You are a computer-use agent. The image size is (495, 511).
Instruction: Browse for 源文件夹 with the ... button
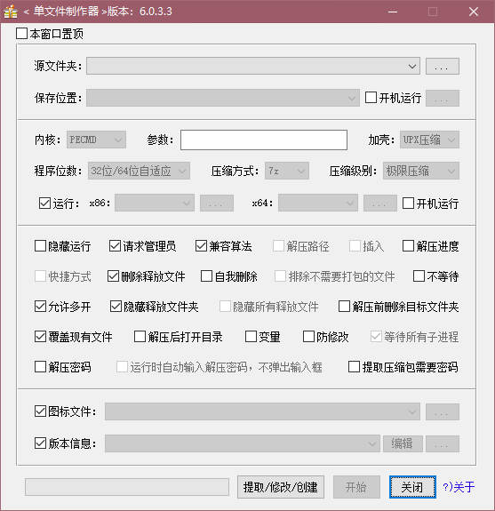pos(443,66)
